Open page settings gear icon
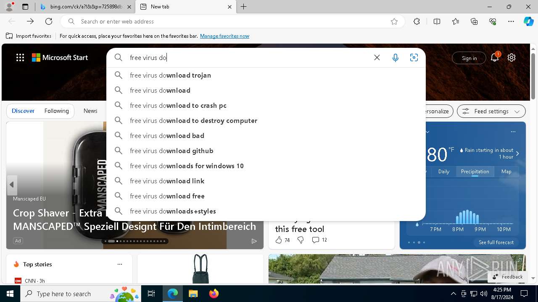This screenshot has width=538, height=302. click(512, 57)
